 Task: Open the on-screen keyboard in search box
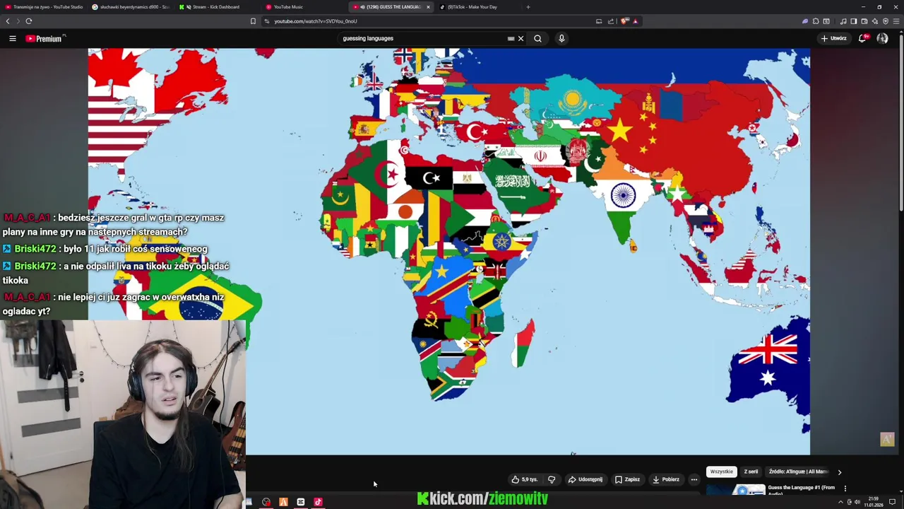(x=511, y=38)
